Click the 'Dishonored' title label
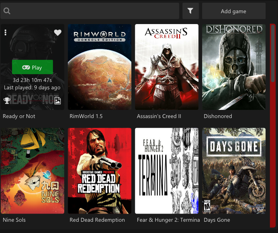 218,116
